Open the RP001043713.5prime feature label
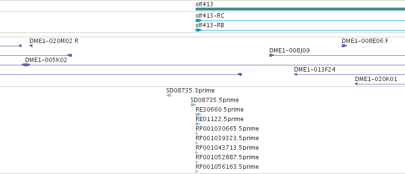 [227, 148]
